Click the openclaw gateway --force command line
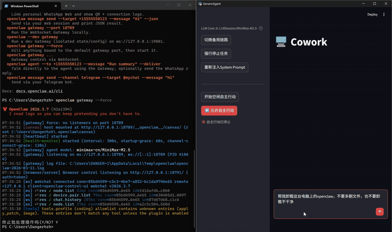 click(x=83, y=100)
